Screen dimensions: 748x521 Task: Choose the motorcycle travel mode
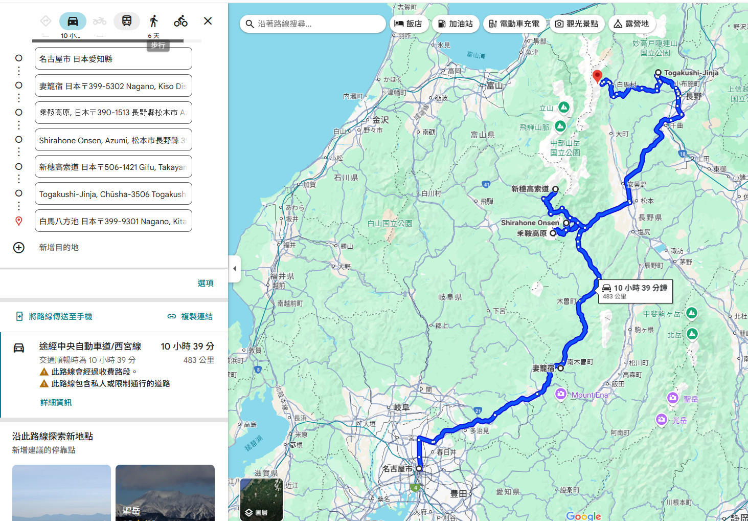(100, 21)
